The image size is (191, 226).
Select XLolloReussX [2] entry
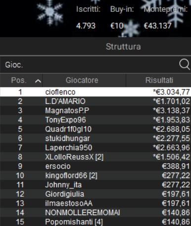pyautogui.click(x=95, y=157)
